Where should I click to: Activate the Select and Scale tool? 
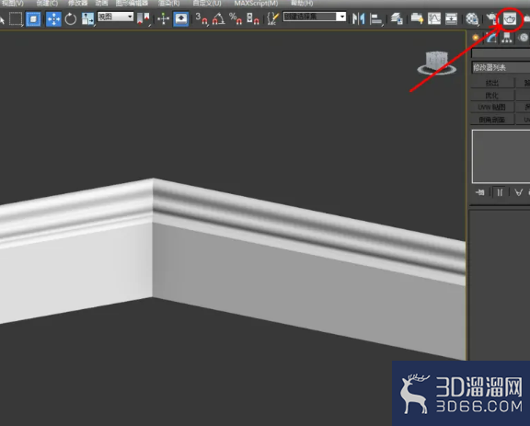(88, 18)
